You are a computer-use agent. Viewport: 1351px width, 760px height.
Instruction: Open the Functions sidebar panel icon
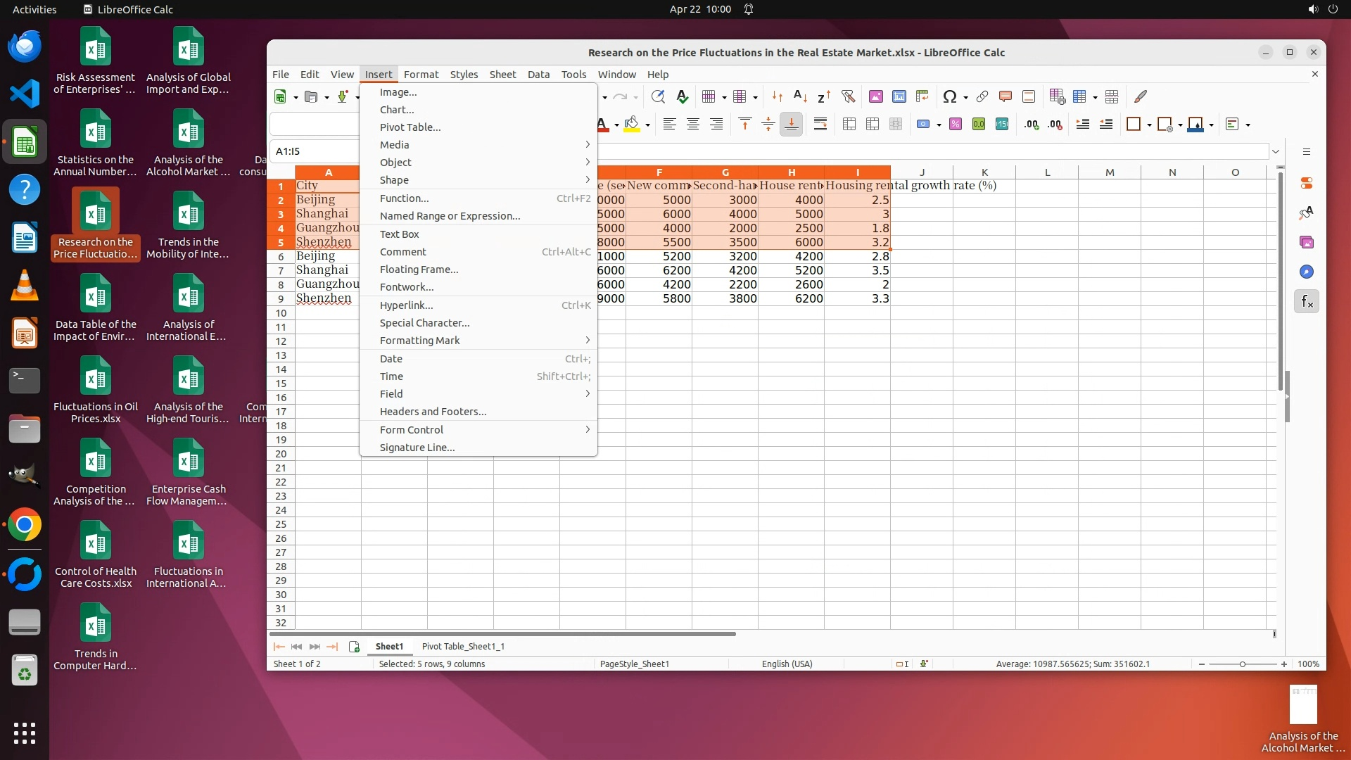[1307, 302]
